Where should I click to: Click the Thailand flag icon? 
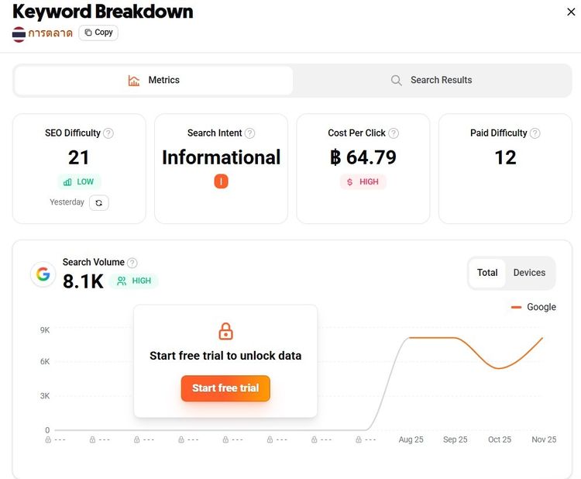click(x=19, y=33)
